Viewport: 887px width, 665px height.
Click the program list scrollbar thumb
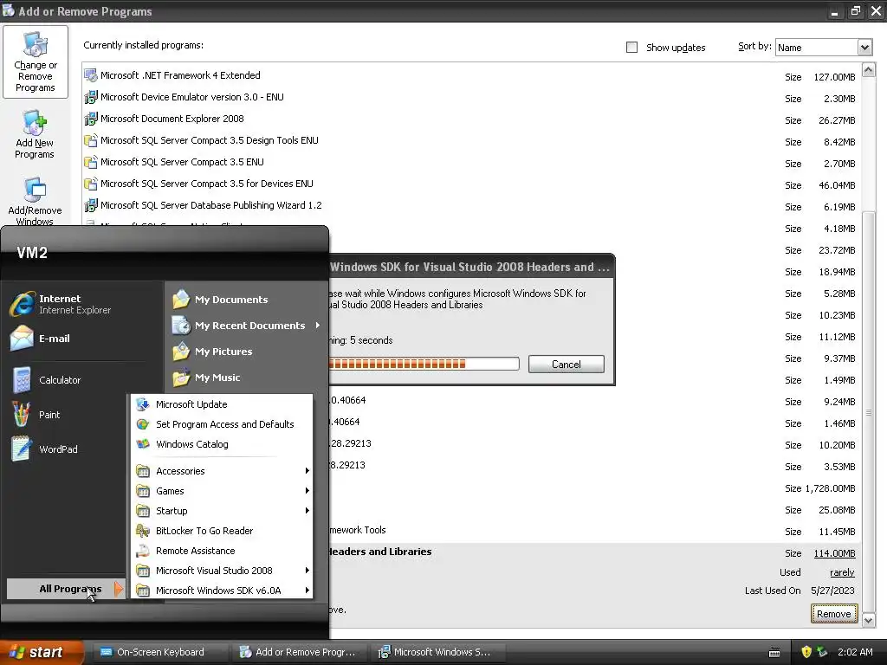pyautogui.click(x=868, y=411)
